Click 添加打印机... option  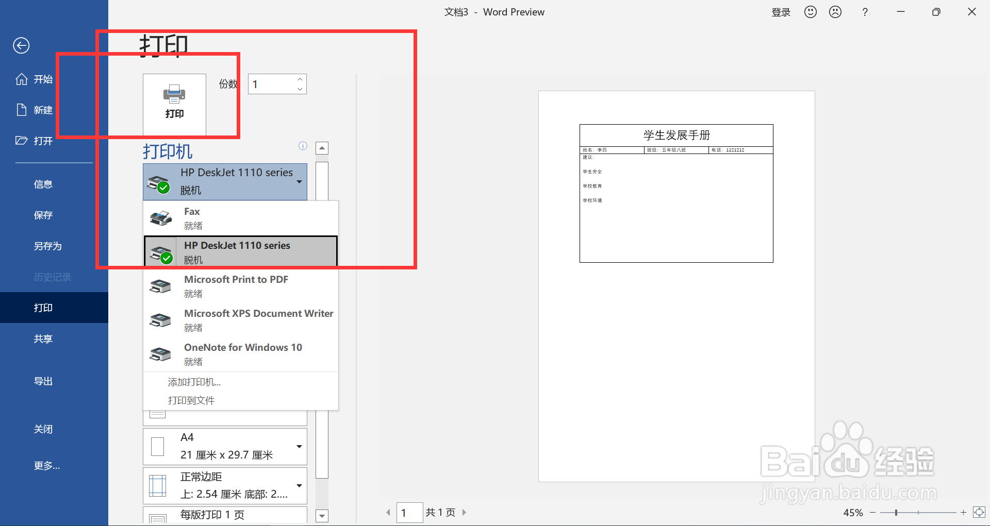(x=194, y=382)
